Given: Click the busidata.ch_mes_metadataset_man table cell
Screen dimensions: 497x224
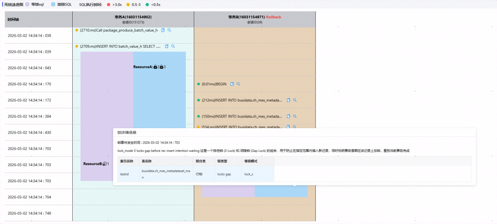Looking at the screenshot, I should tap(166, 174).
